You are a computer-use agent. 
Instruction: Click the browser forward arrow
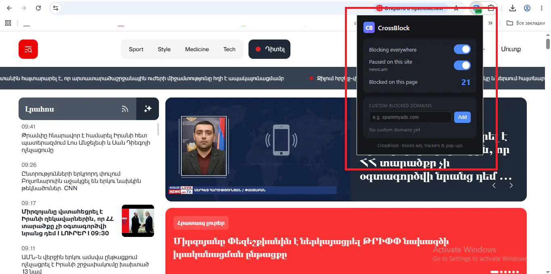tap(24, 8)
